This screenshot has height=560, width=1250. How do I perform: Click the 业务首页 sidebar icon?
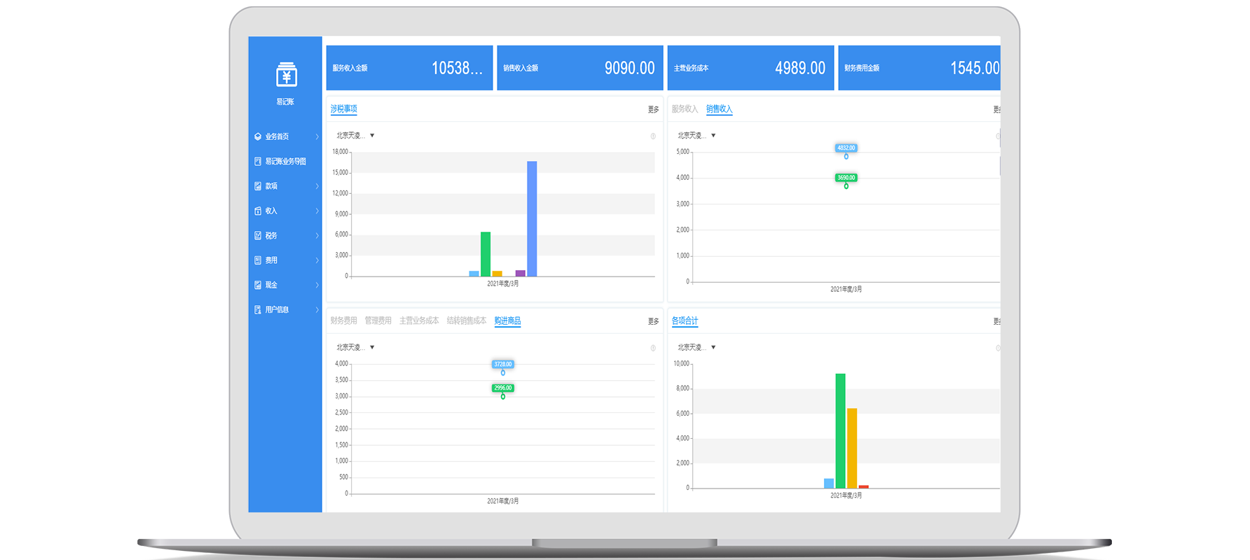(258, 136)
